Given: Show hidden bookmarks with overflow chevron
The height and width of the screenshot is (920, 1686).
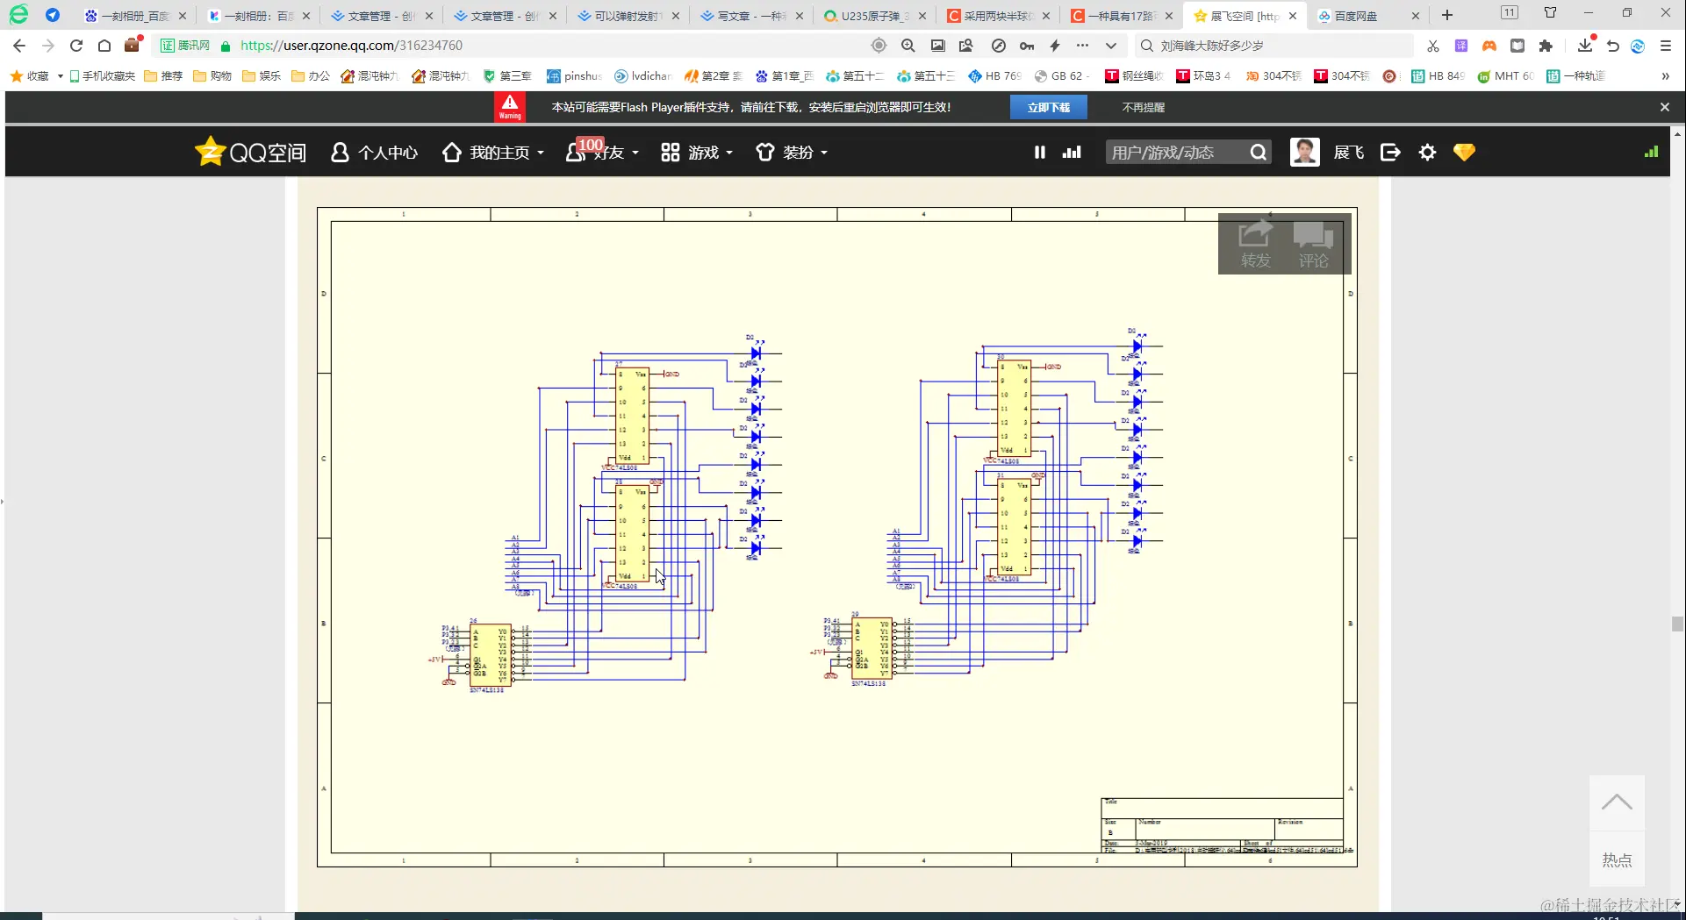Looking at the screenshot, I should tap(1665, 76).
